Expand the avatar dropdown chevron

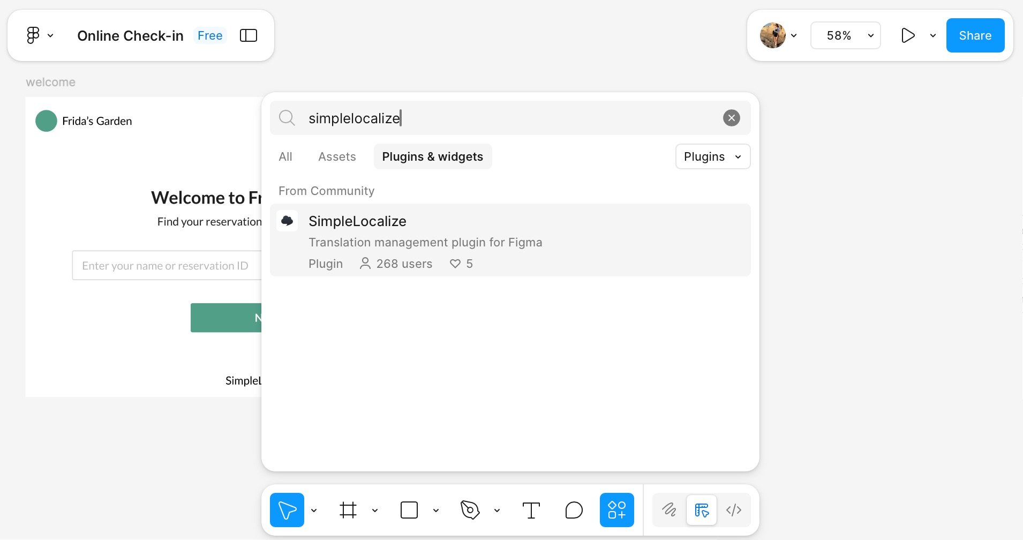[x=794, y=36]
